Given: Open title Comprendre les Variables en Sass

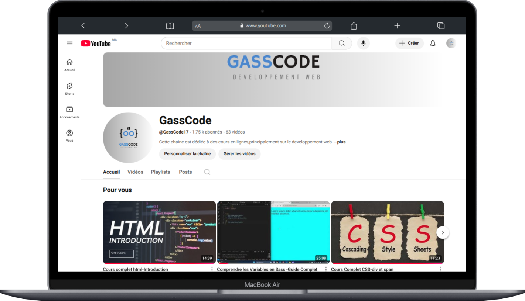Looking at the screenshot, I should coord(267,269).
